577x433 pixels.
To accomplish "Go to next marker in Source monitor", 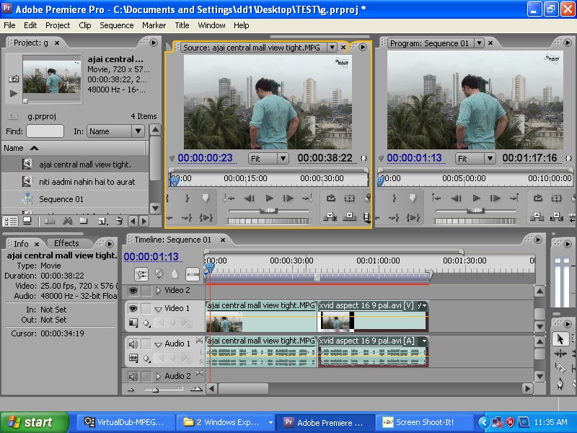I will point(307,198).
